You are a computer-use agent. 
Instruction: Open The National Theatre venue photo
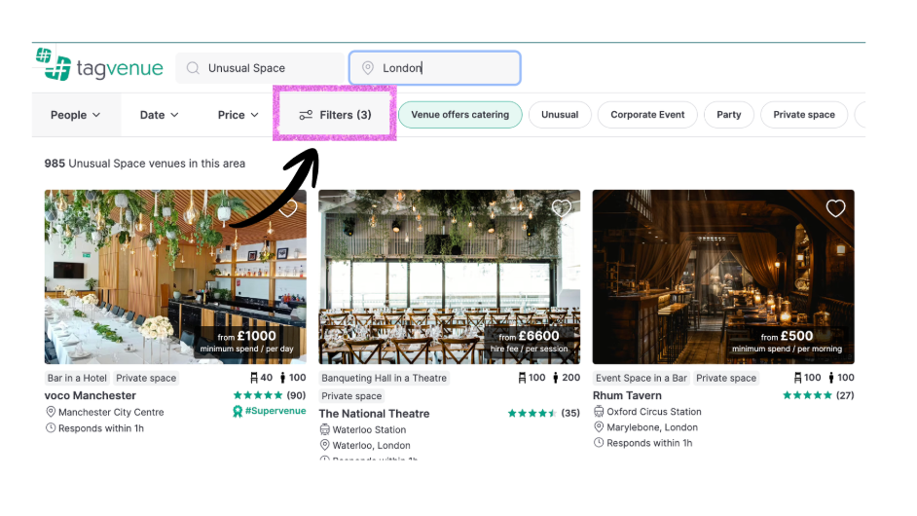tap(449, 276)
